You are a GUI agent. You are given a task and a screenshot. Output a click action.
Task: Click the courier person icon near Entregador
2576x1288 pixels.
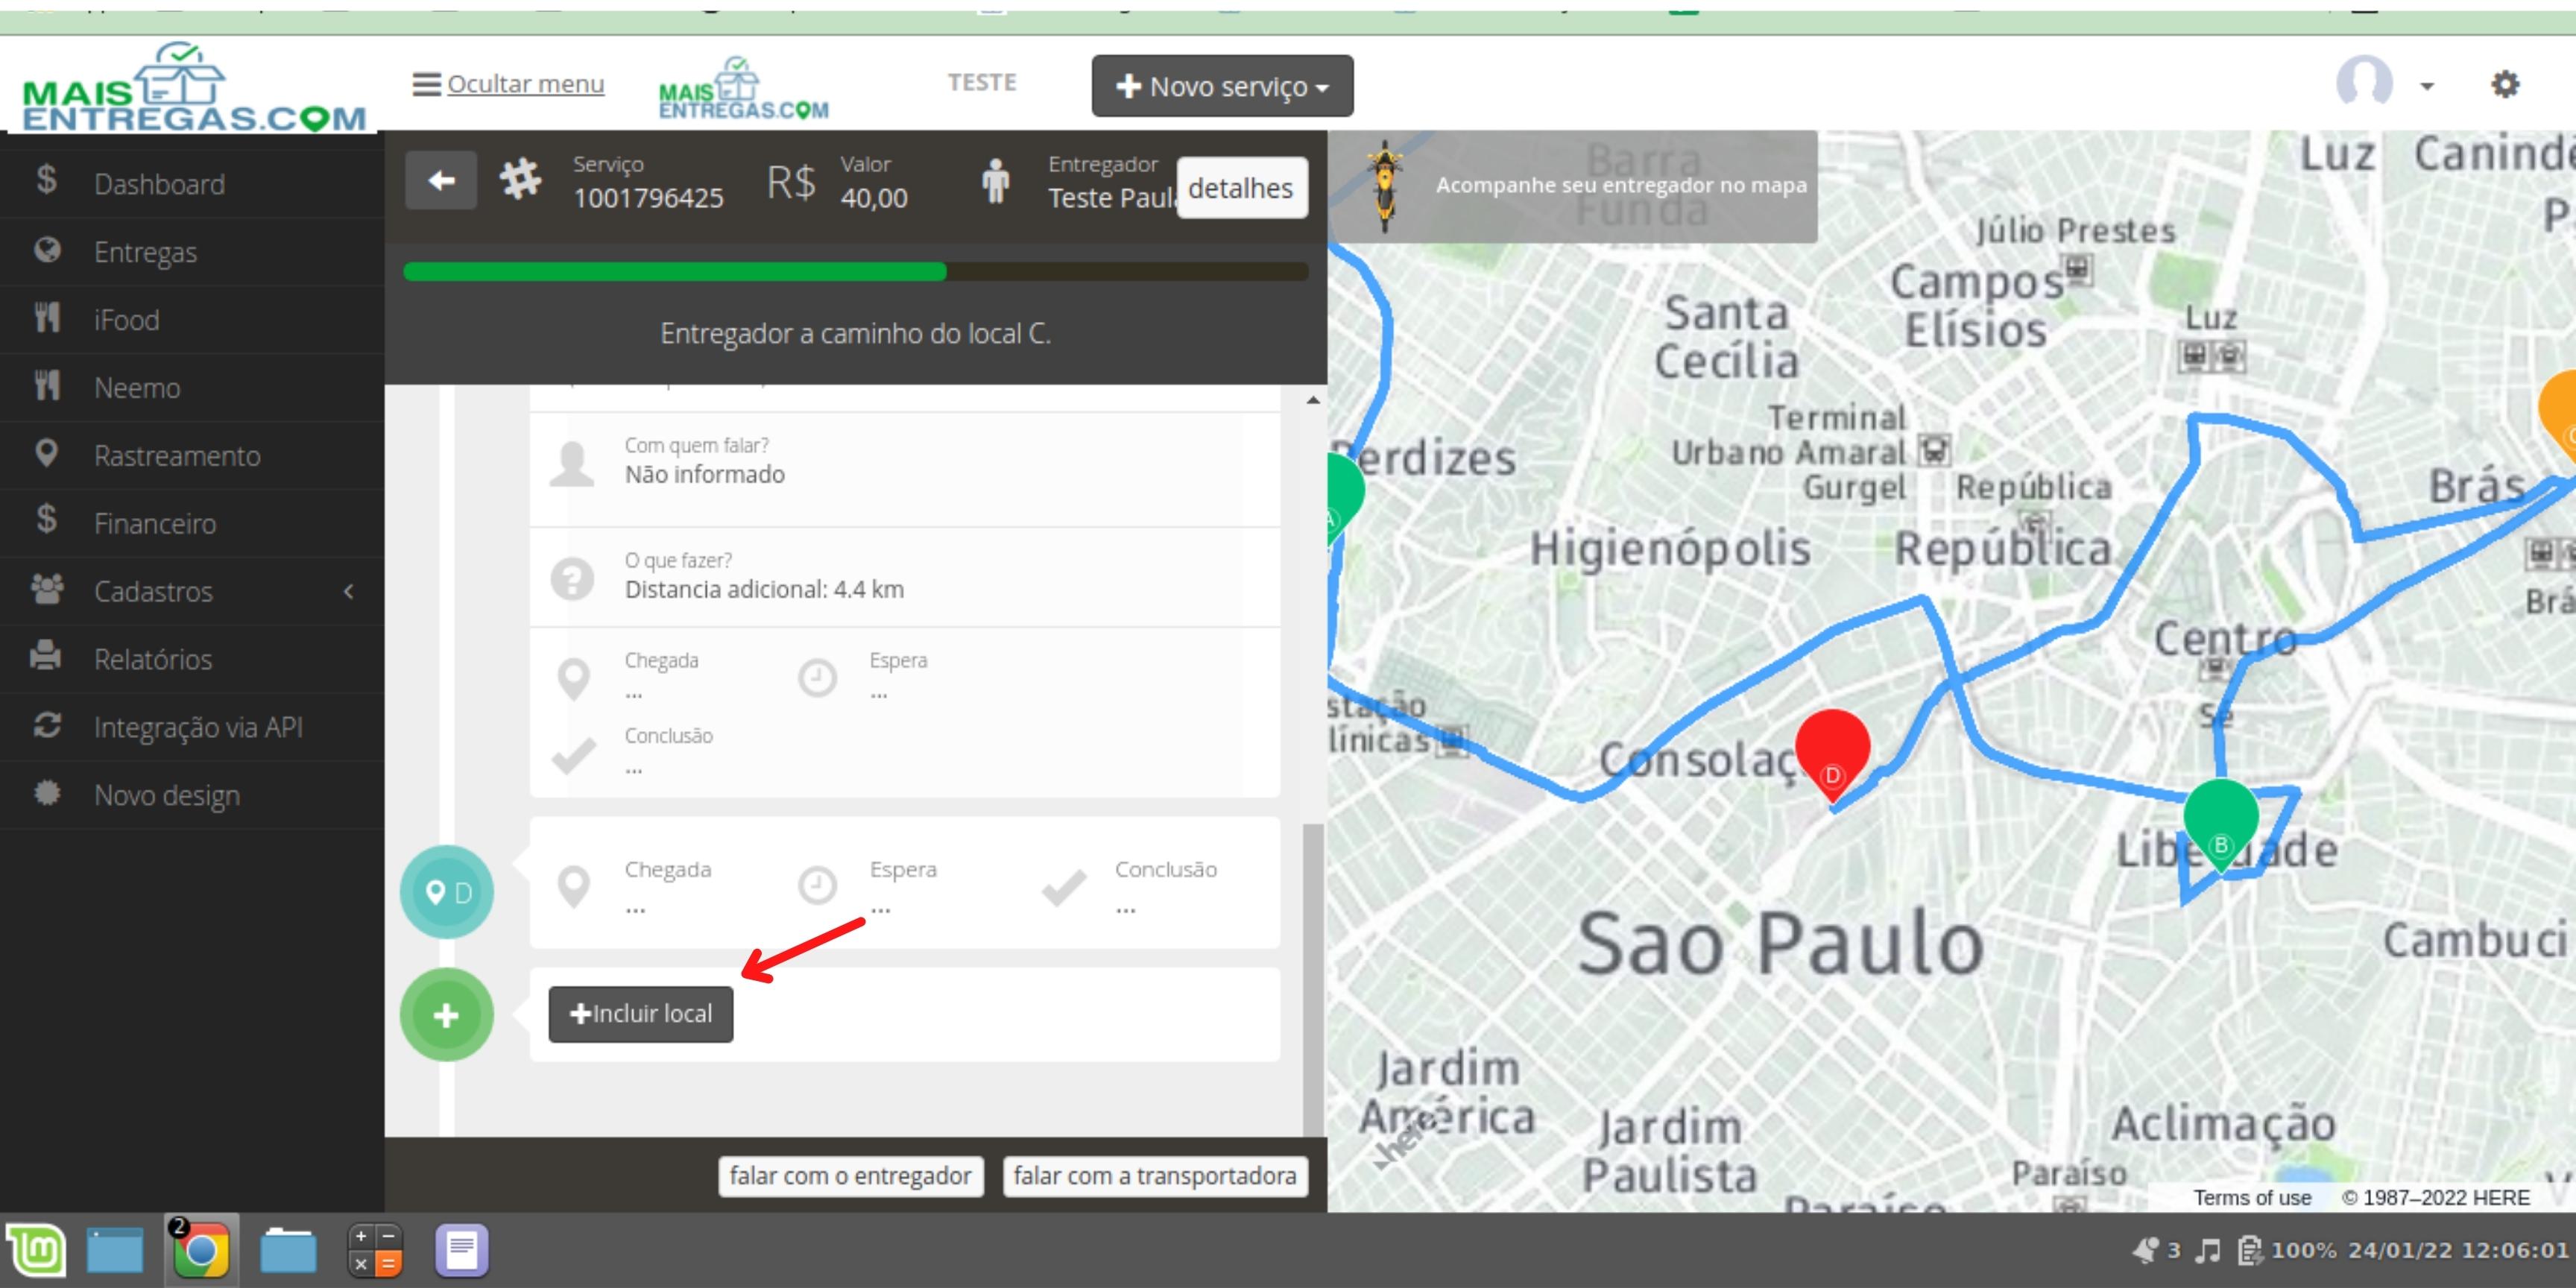click(x=995, y=181)
